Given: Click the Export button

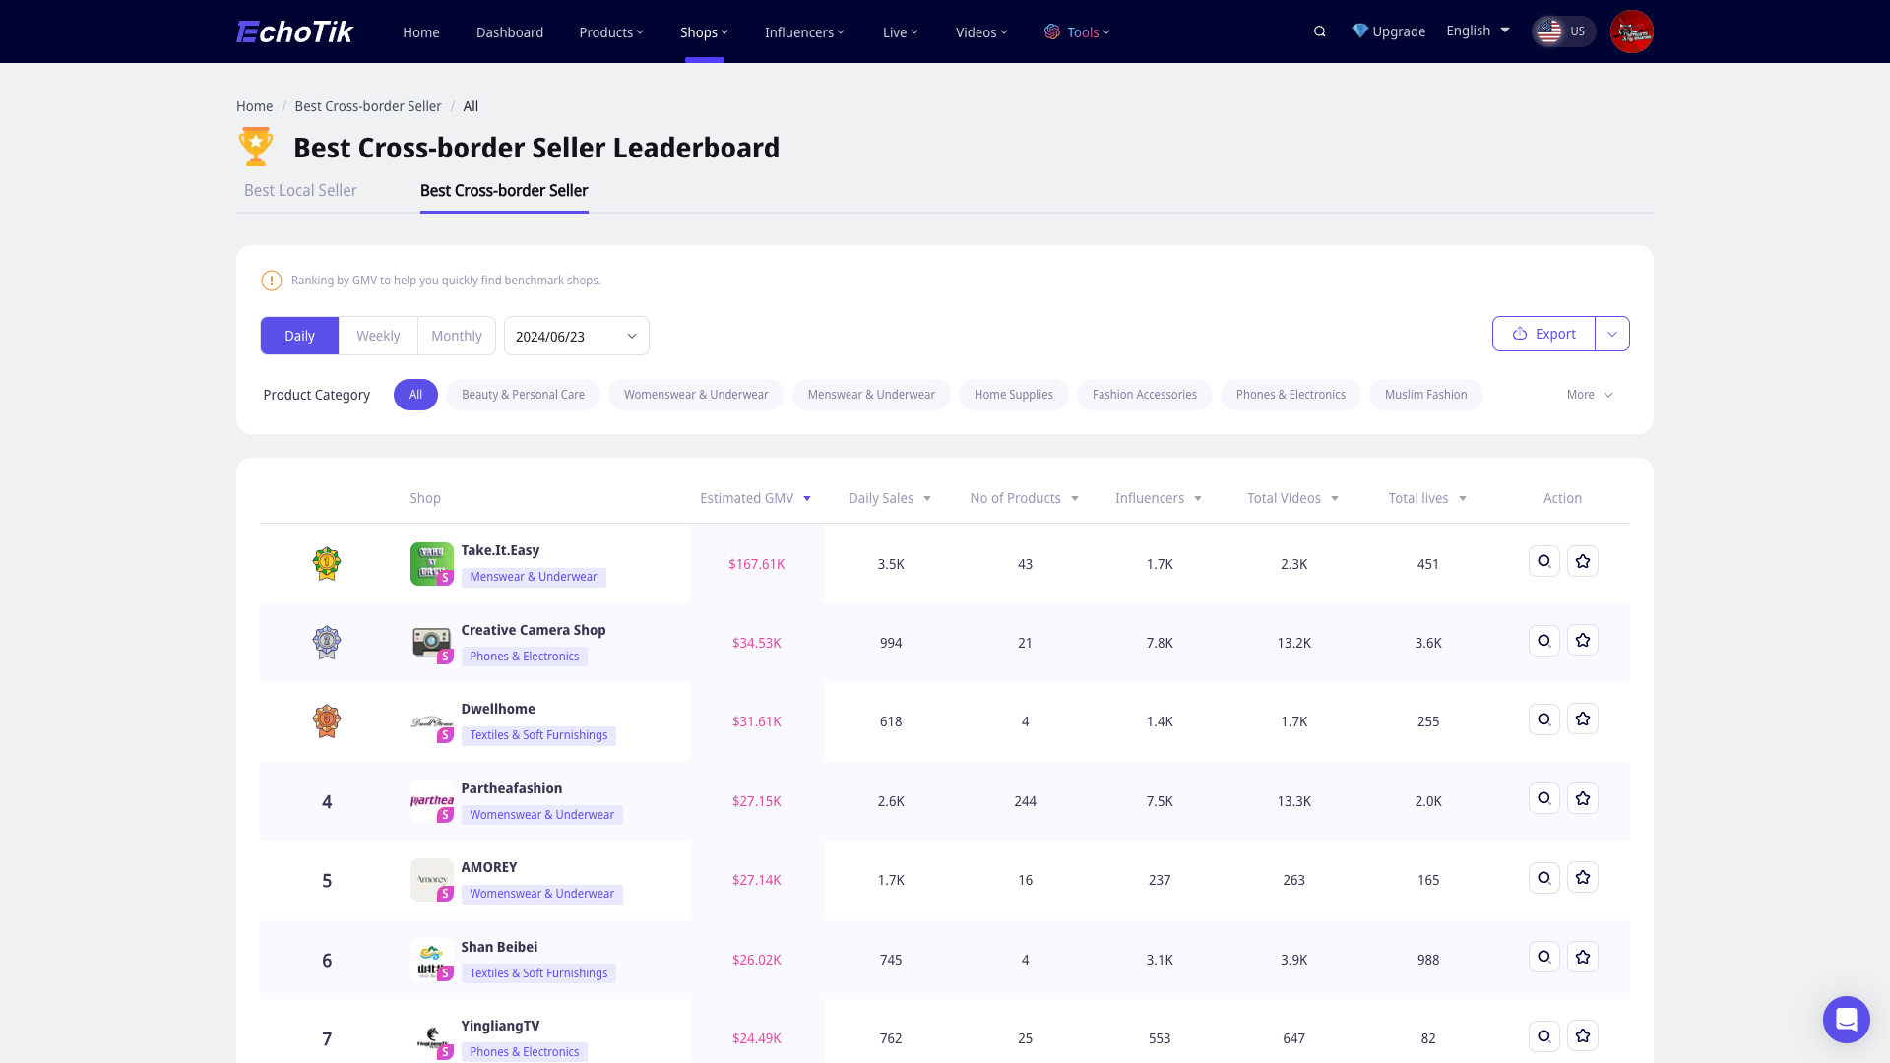Looking at the screenshot, I should (x=1543, y=334).
